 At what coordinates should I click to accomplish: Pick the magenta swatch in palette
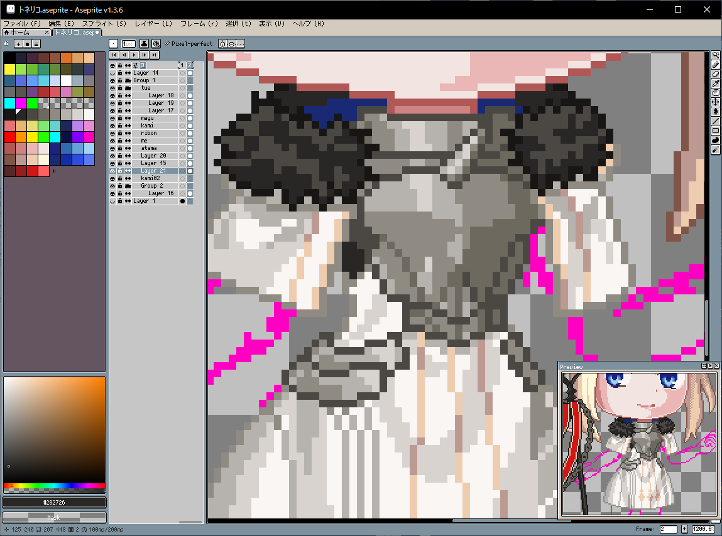tap(21, 103)
